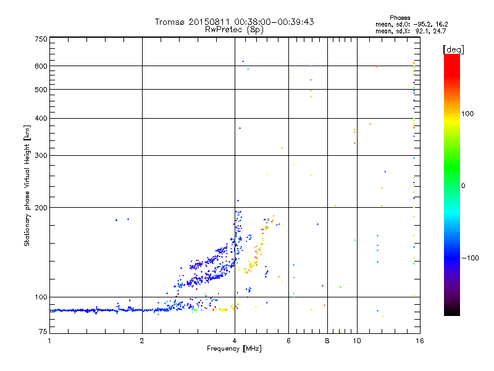Click the 'mean, sd,X: 92.1, 24.7' line
Viewport: 494px width, 371px height.
pos(411,31)
